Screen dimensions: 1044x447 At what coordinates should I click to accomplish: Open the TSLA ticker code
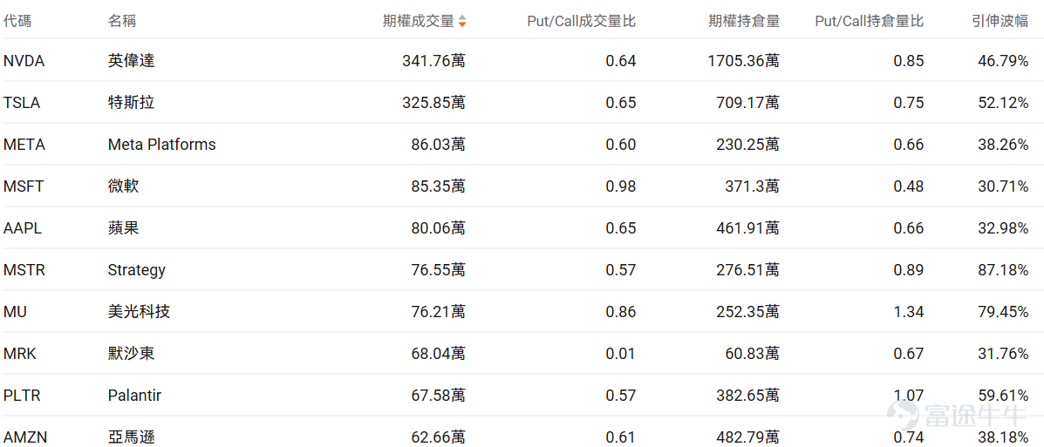[22, 103]
